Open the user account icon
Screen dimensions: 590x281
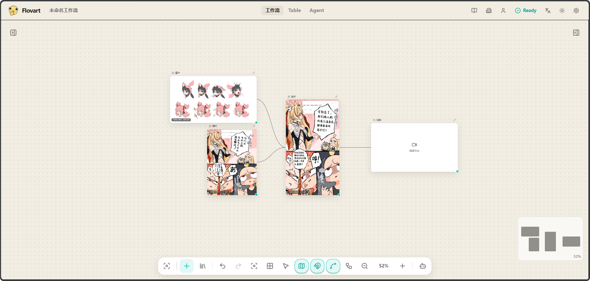click(x=503, y=10)
